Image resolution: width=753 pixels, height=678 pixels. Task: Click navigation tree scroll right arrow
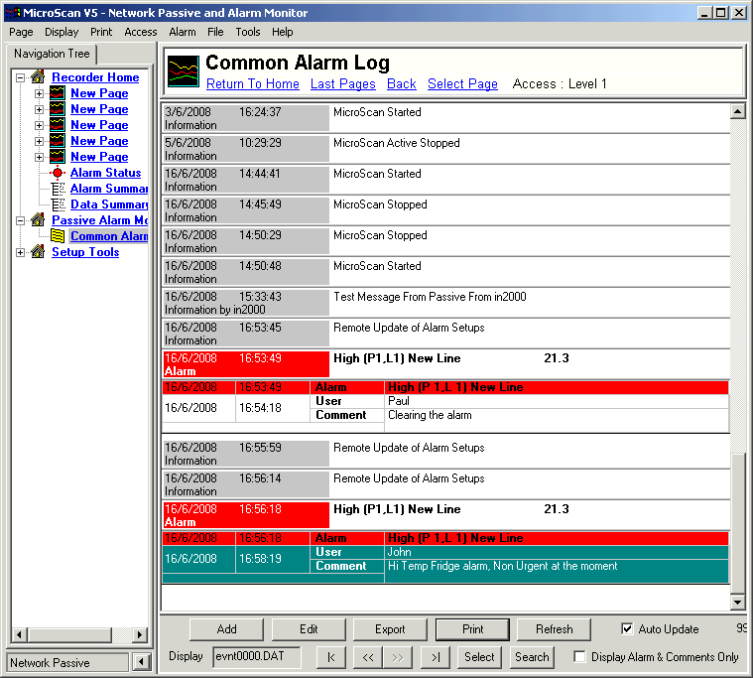click(x=140, y=634)
